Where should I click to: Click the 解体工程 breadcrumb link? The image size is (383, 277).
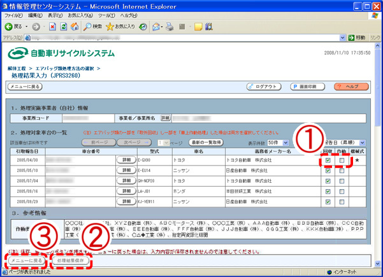[17, 69]
